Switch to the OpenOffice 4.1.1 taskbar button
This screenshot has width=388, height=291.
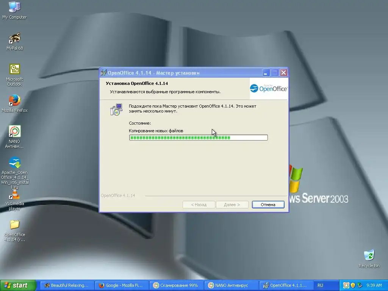pos(286,285)
